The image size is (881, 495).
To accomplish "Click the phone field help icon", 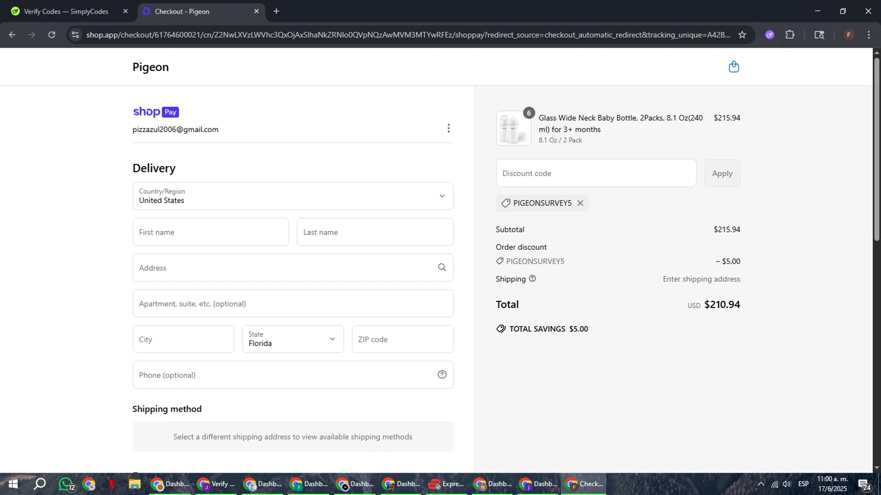I will pos(442,375).
